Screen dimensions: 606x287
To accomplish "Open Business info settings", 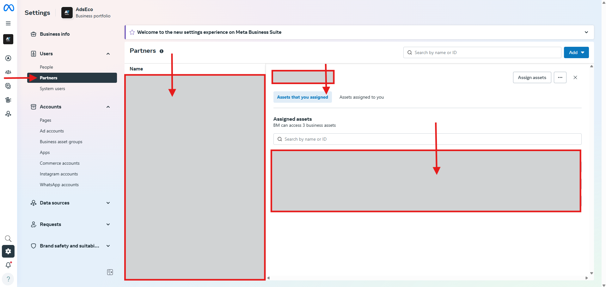I will 55,34.
